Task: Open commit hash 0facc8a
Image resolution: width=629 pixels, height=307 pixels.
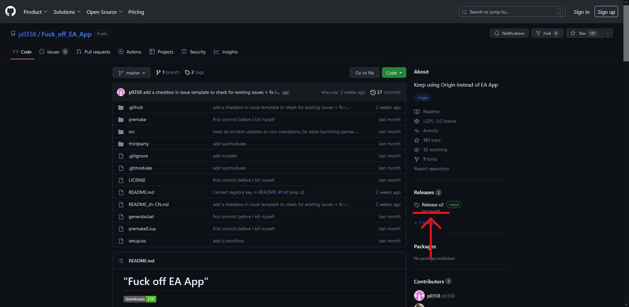Action: click(x=330, y=92)
